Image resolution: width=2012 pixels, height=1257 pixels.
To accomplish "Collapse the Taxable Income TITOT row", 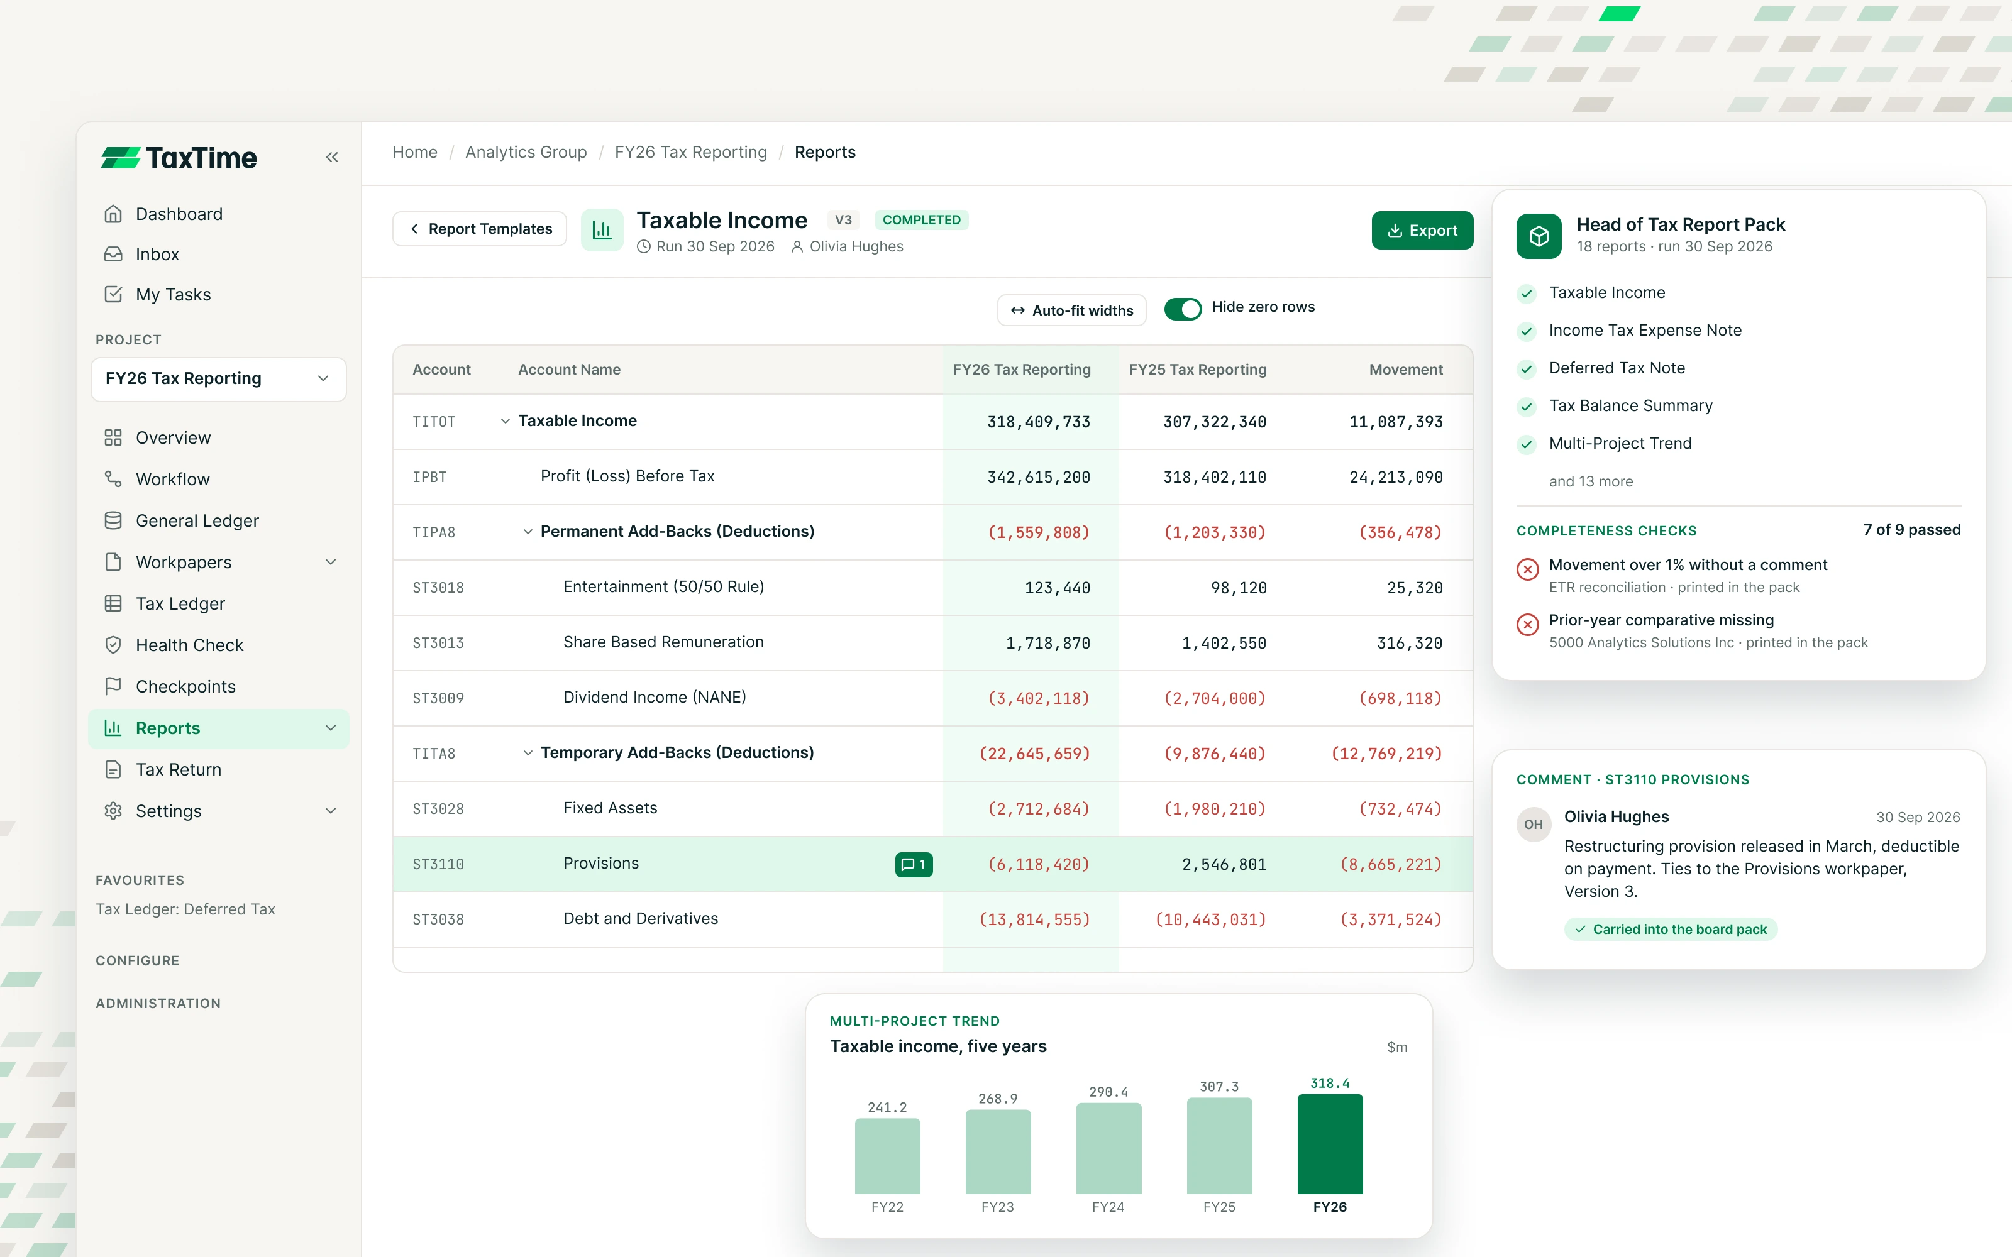I will (505, 422).
